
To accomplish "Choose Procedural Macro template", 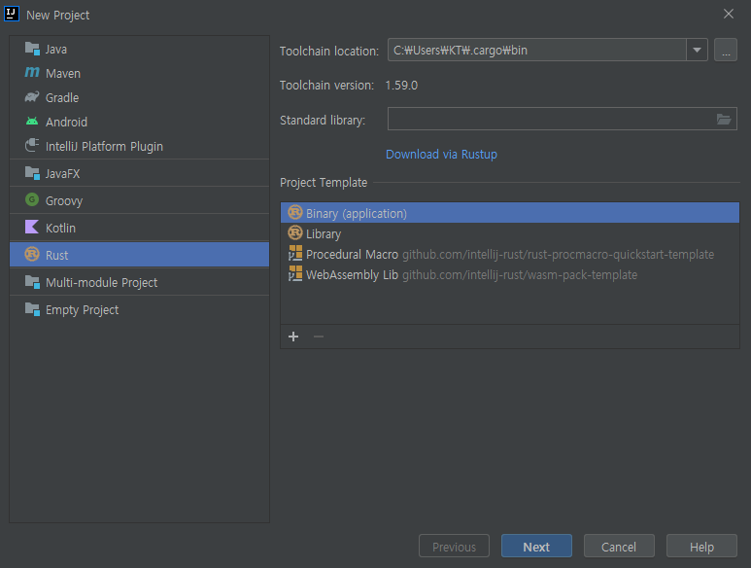I will [510, 254].
